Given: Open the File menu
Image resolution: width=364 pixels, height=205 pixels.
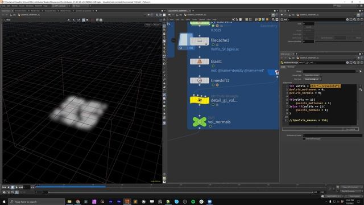Looking at the screenshot, I should [x=4, y=6].
